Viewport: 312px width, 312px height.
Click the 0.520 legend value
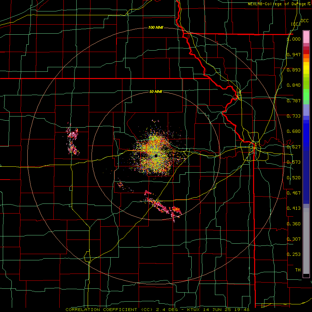(x=294, y=178)
